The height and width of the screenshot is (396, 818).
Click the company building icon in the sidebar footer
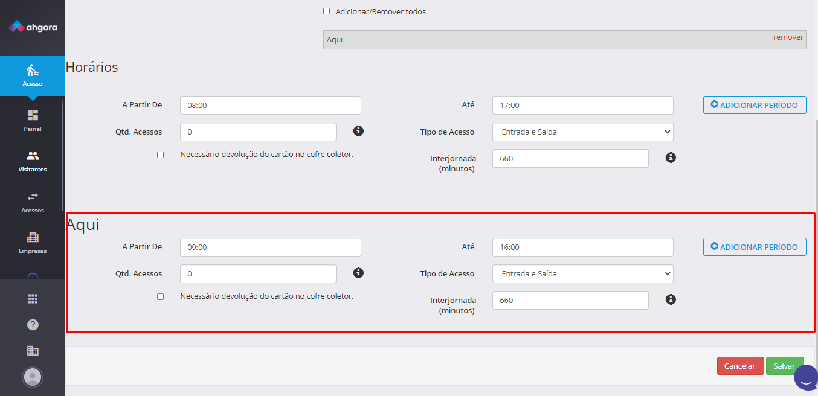(33, 351)
